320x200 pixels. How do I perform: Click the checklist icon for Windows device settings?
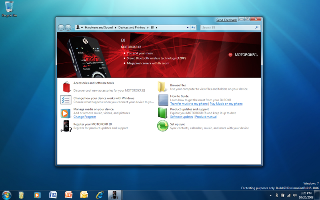[66, 100]
